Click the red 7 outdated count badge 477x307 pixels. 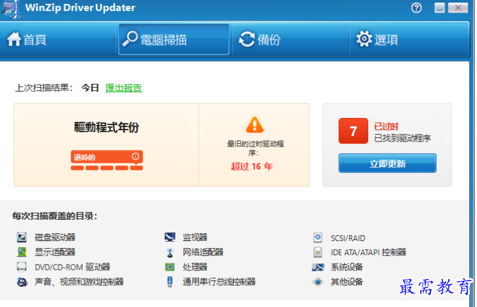[353, 131]
